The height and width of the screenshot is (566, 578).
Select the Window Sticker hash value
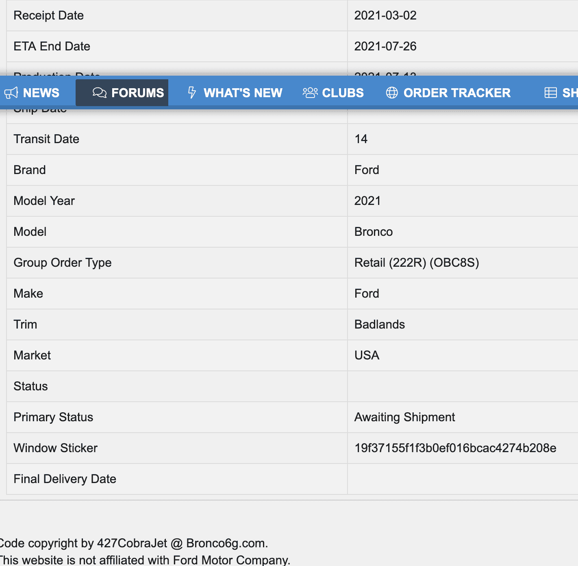coord(455,448)
